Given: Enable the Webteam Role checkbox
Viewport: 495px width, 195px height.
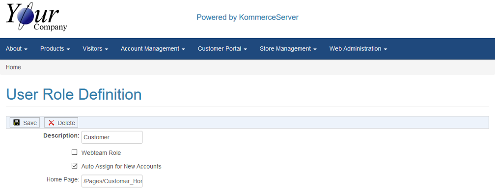Looking at the screenshot, I should [x=75, y=152].
